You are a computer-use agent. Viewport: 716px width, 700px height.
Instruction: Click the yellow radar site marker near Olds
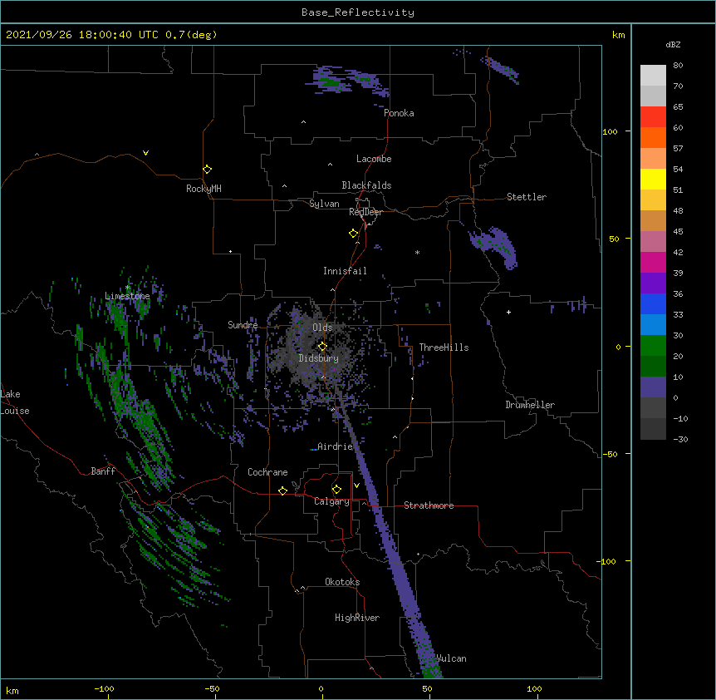click(322, 347)
